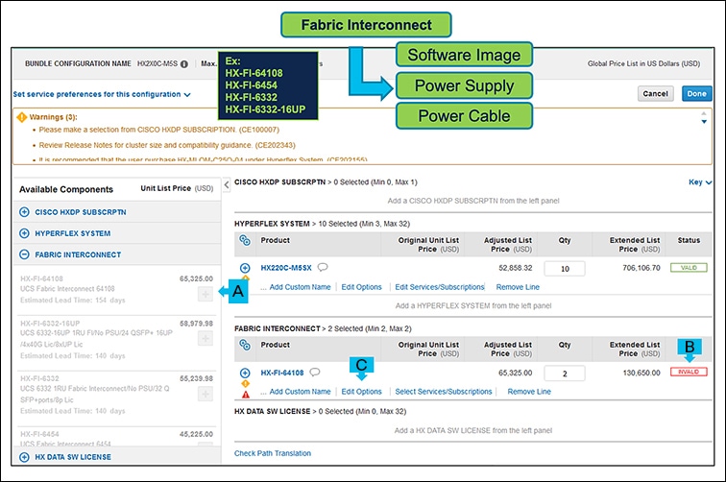
Task: Click link icon in Fabric Interconnect table header
Action: [x=245, y=345]
